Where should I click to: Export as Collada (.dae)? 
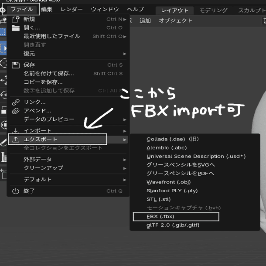tap(195, 139)
